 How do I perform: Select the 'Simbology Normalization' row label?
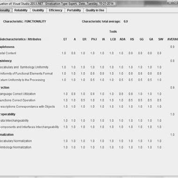coord(15,148)
